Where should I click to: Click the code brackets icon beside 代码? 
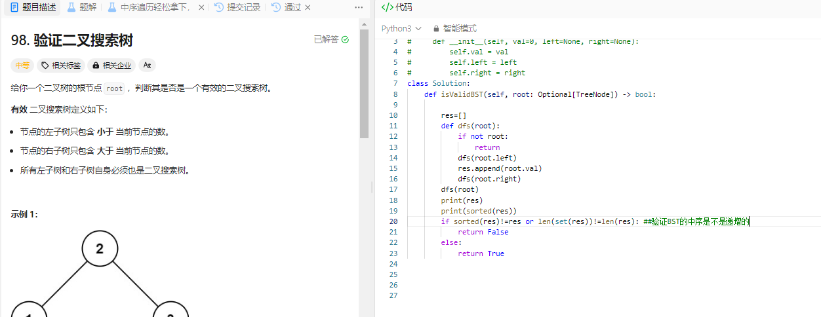pyautogui.click(x=387, y=7)
